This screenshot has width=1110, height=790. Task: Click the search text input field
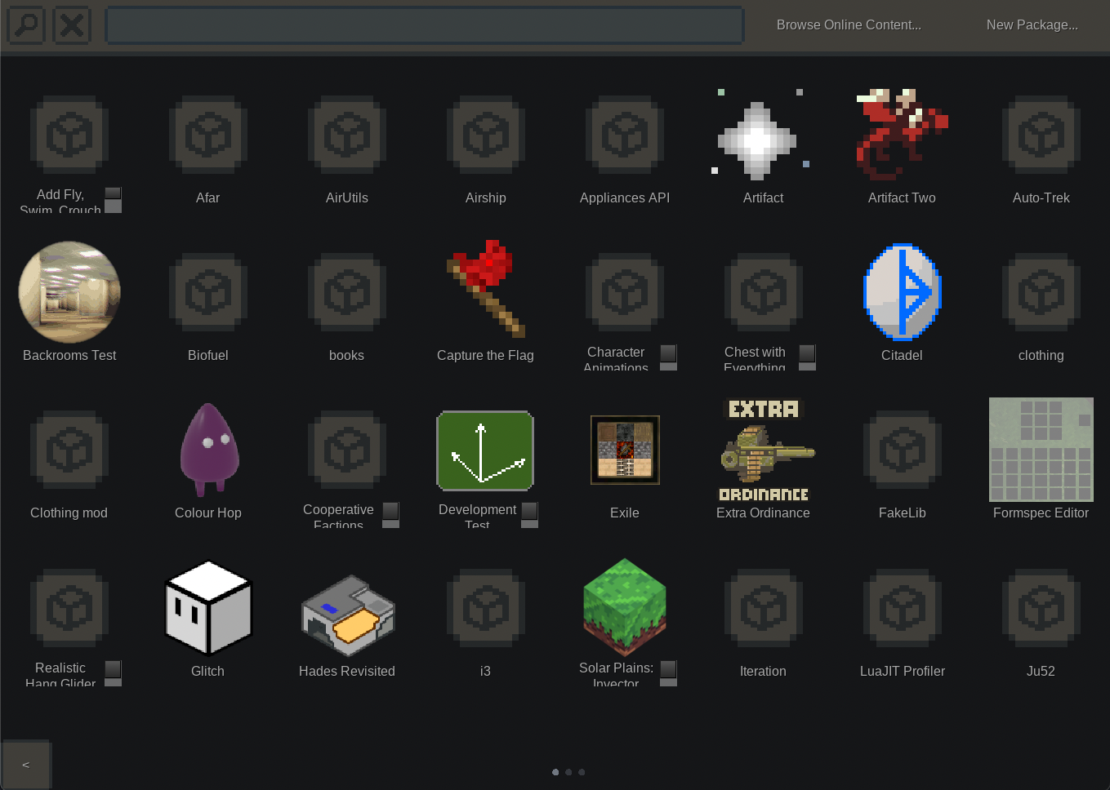tap(424, 25)
